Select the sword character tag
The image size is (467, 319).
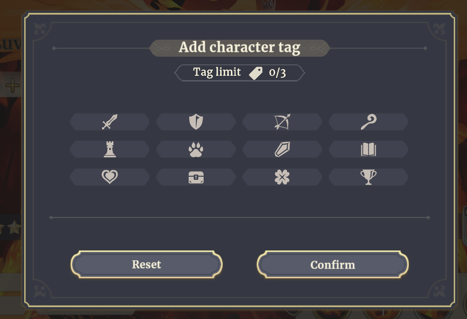click(110, 122)
